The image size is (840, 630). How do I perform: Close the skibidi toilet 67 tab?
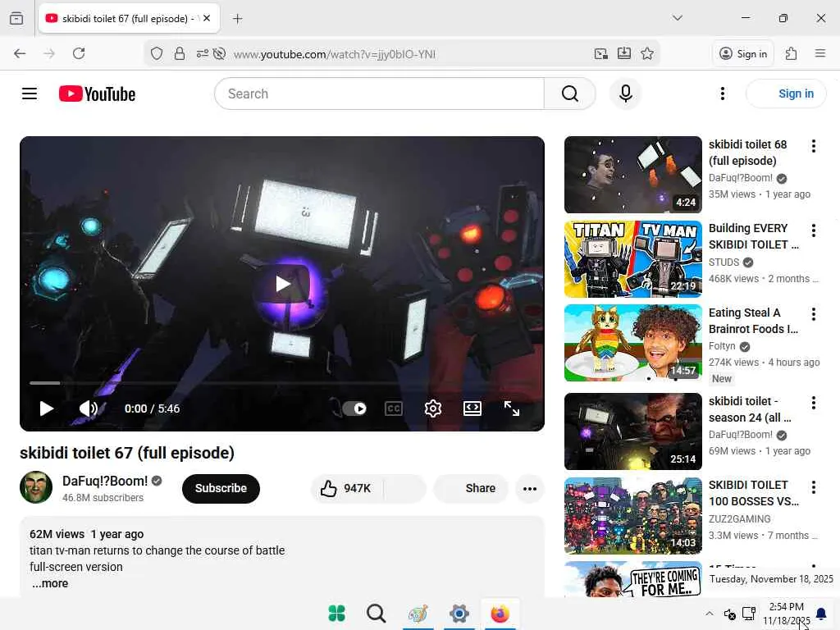click(207, 18)
